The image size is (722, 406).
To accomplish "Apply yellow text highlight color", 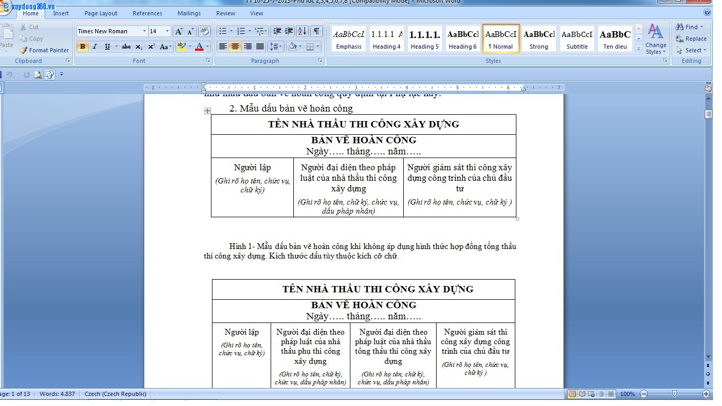I will point(181,47).
